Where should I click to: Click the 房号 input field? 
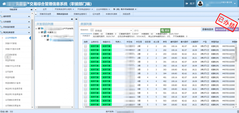coord(146,30)
